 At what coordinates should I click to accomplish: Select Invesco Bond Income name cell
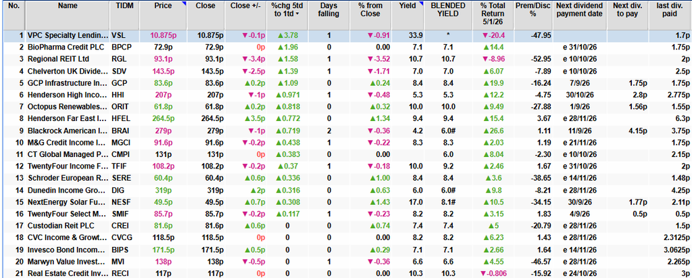(x=68, y=250)
